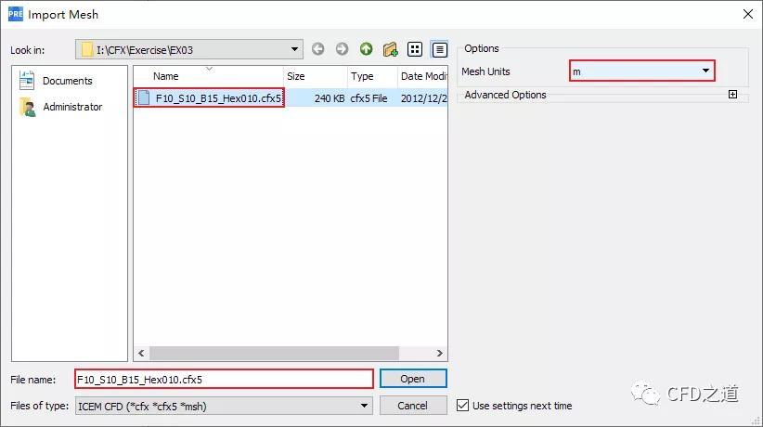The width and height of the screenshot is (763, 427).
Task: Switch to icon grid view mode
Action: (415, 49)
